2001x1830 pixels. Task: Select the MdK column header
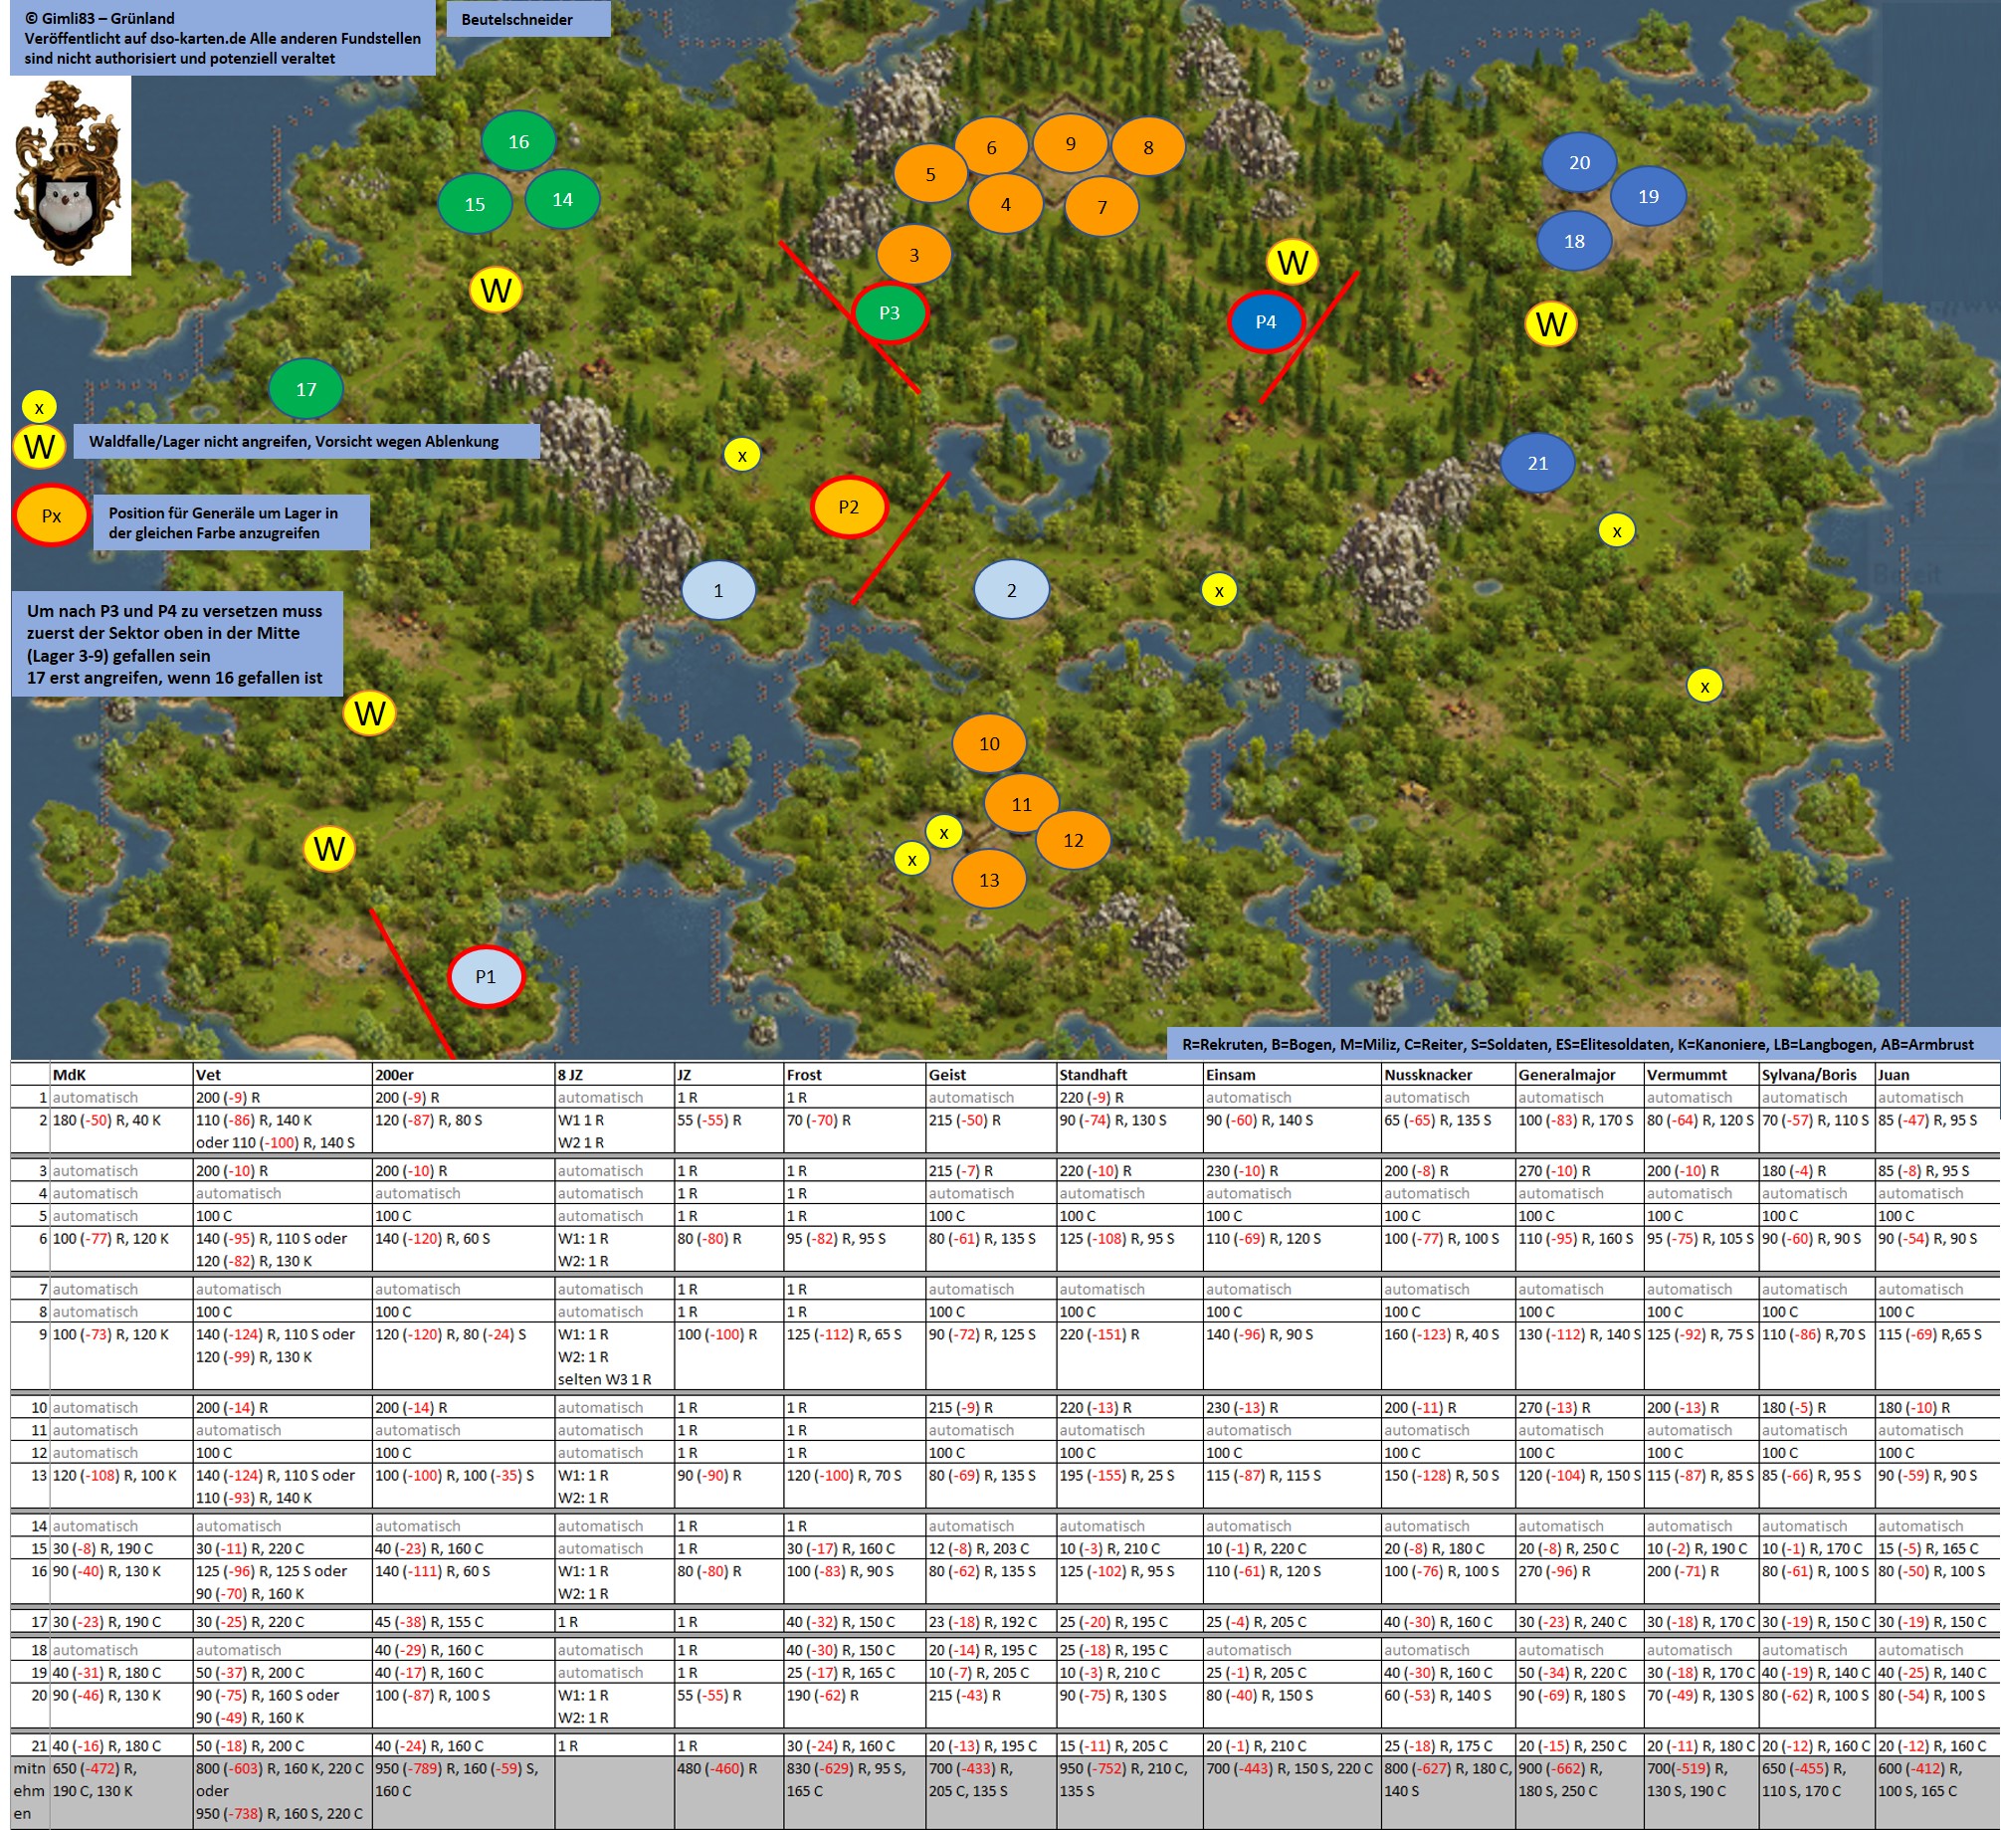(x=70, y=1075)
